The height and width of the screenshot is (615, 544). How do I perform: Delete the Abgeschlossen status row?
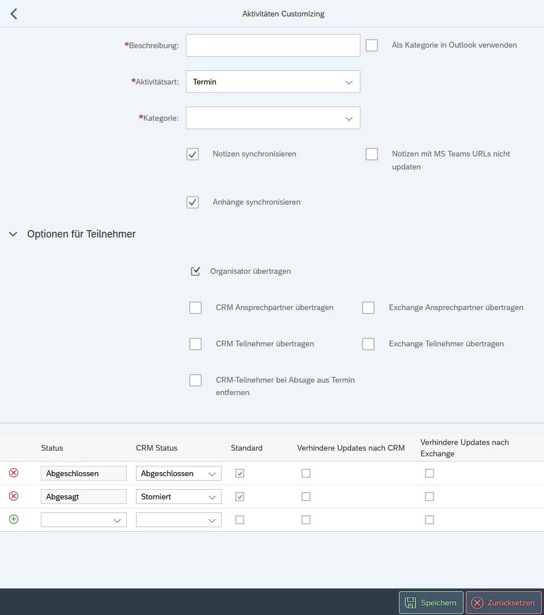coord(14,473)
